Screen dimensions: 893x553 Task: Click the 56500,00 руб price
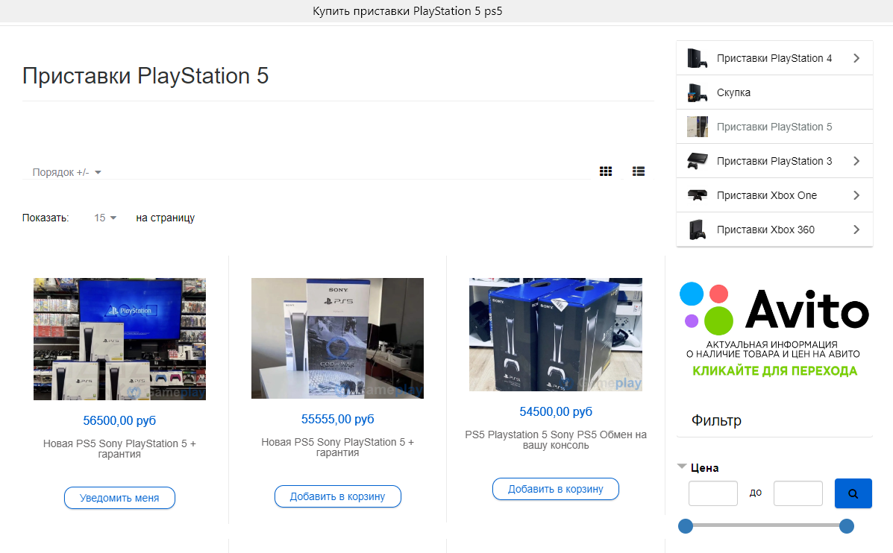click(119, 420)
